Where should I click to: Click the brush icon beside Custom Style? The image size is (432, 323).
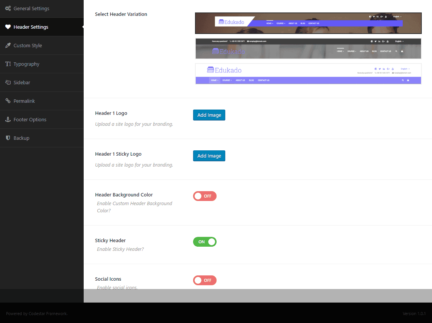(8, 45)
